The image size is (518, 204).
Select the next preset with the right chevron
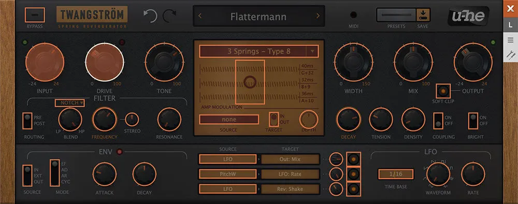point(318,16)
